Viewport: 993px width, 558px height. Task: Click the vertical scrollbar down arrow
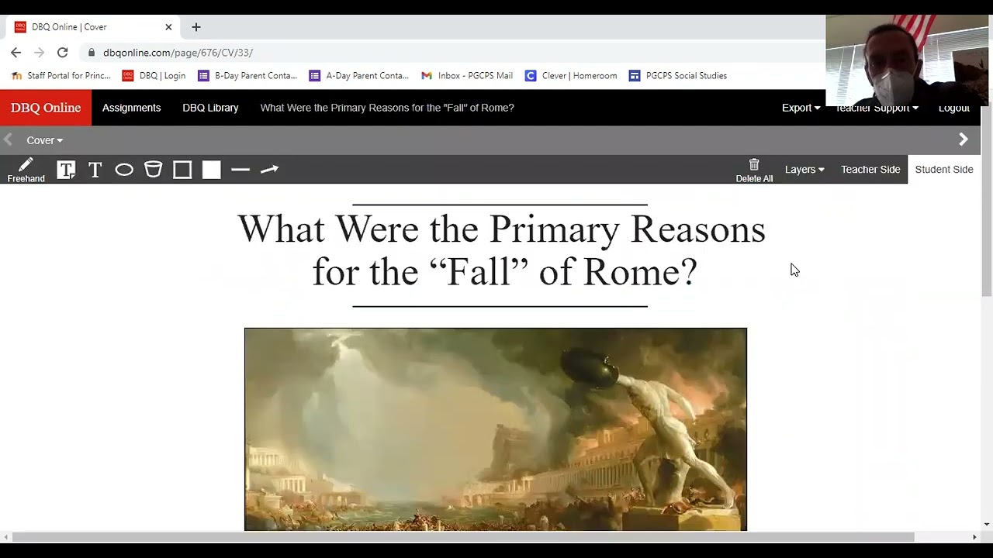click(x=987, y=525)
